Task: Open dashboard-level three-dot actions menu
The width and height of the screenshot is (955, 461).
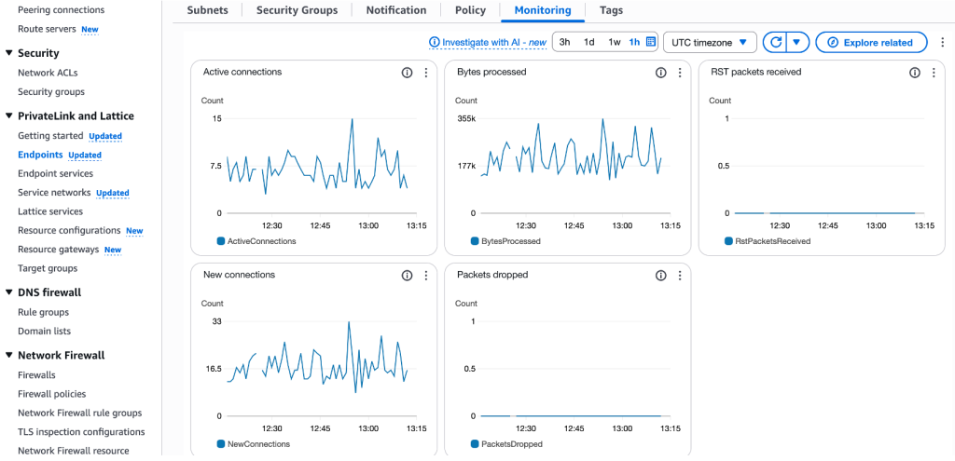Action: pos(943,42)
